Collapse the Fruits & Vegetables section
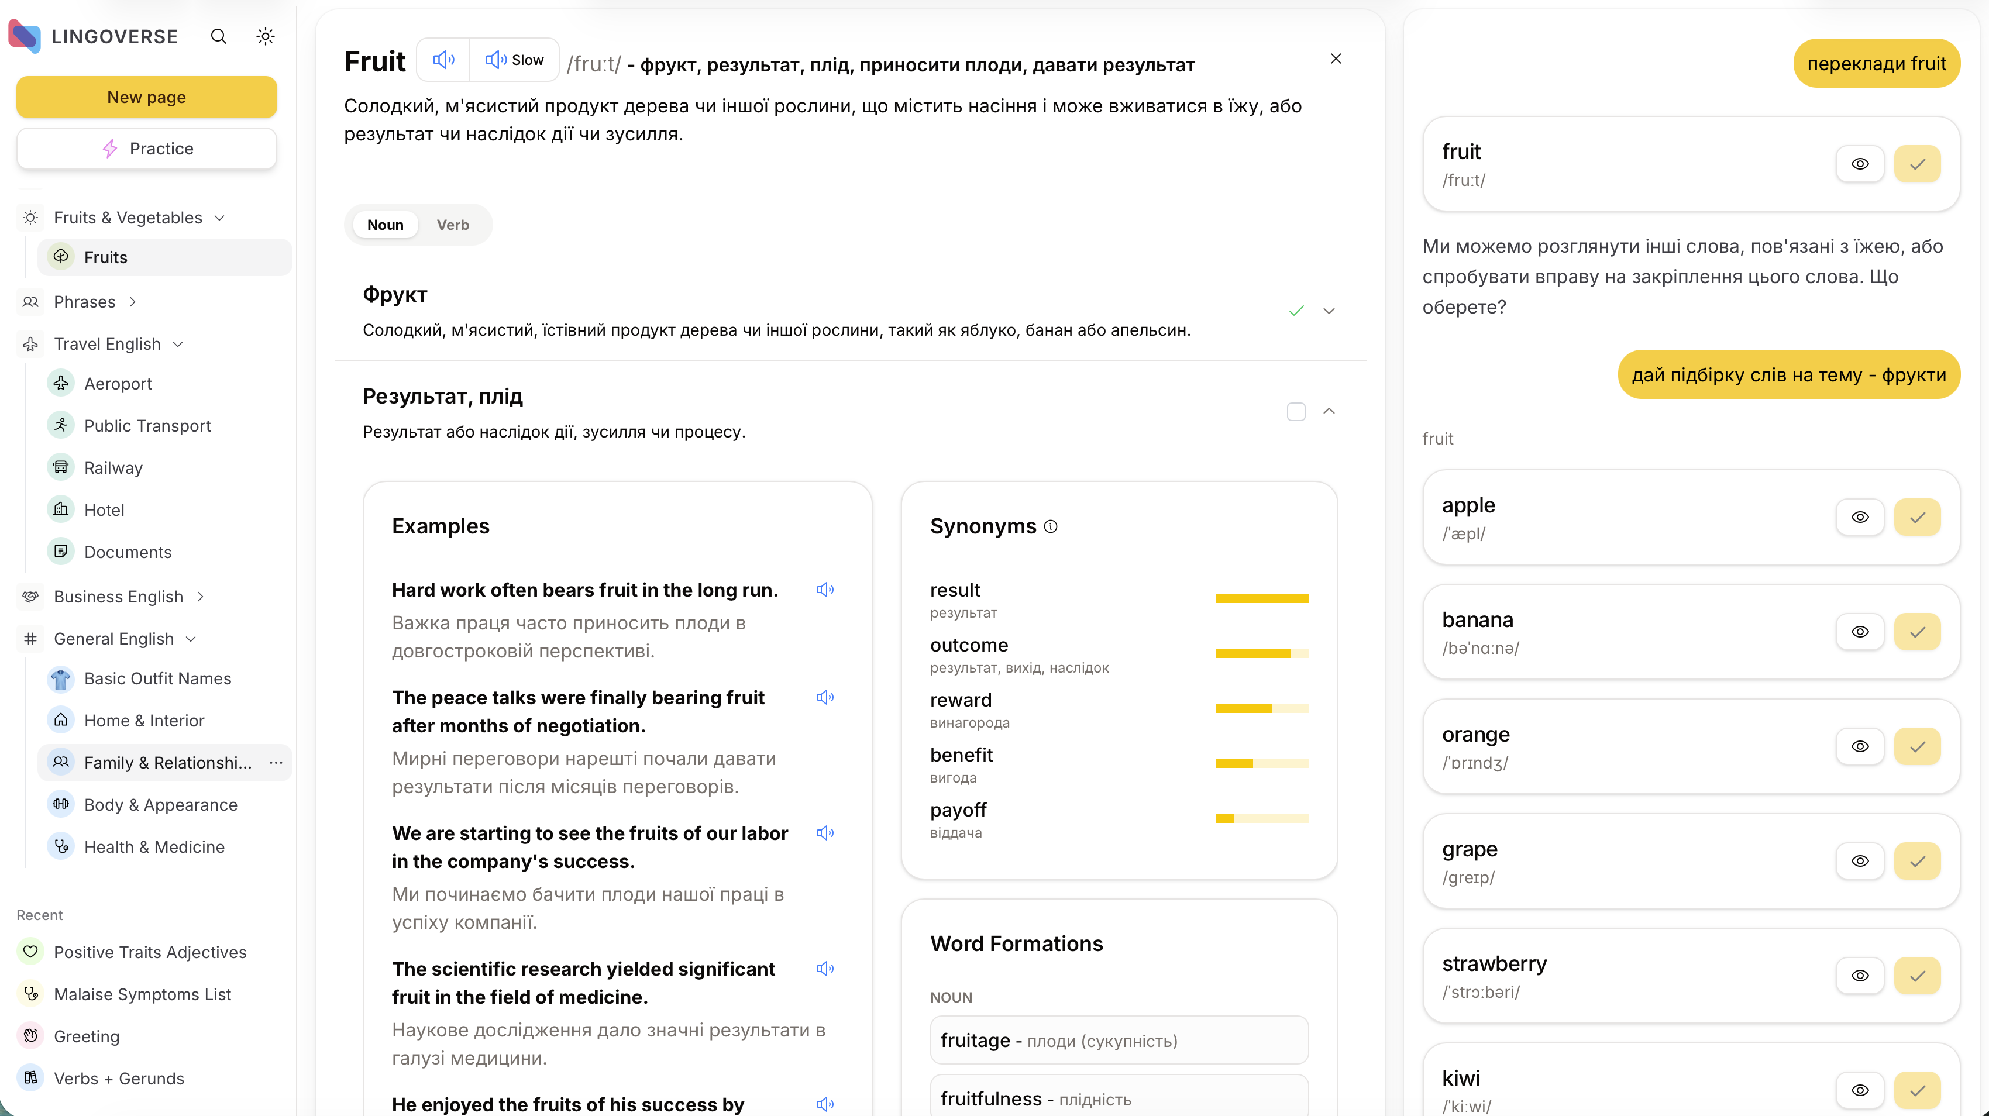 coord(220,218)
